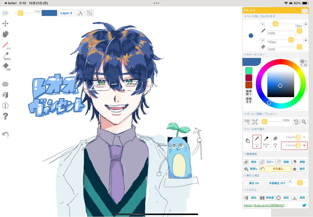Collapse the 筆圧と補正 section

tap(252, 175)
